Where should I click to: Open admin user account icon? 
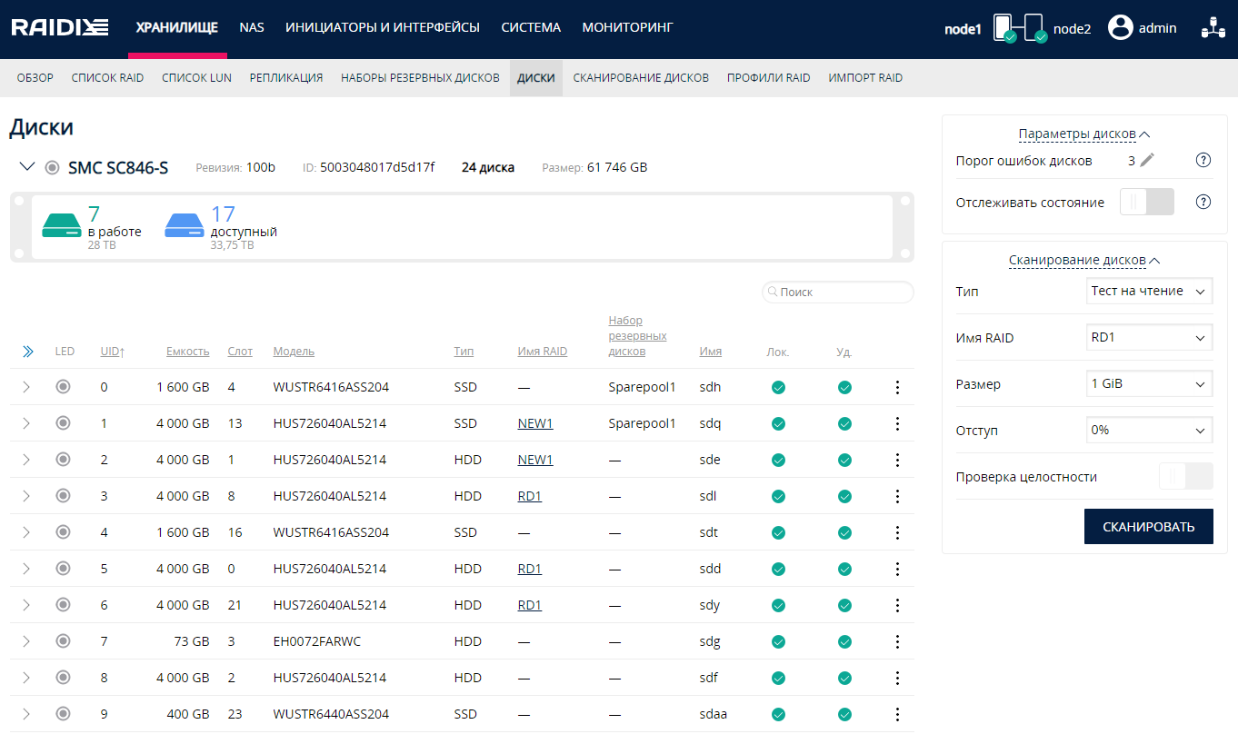click(1121, 28)
